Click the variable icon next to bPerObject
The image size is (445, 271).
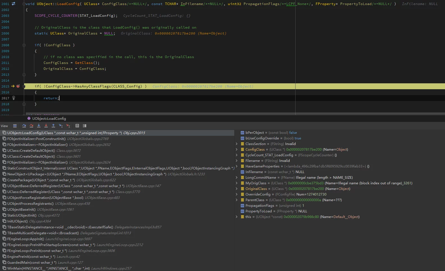[x=242, y=133]
